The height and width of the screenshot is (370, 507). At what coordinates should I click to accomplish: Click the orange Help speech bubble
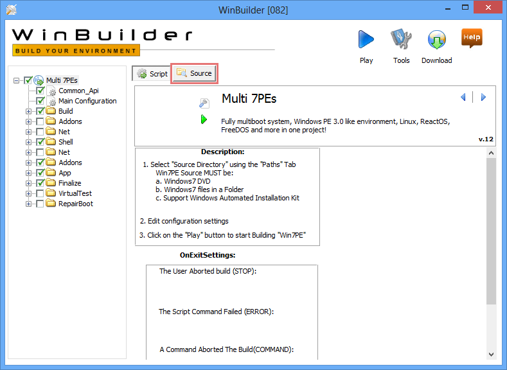click(472, 38)
